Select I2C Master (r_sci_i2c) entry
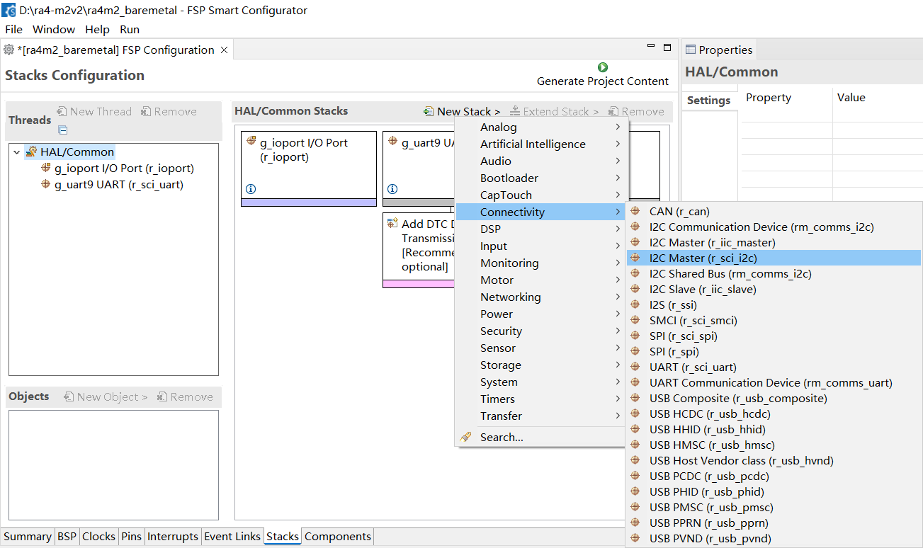Screen dimensions: 923x548 774,258
